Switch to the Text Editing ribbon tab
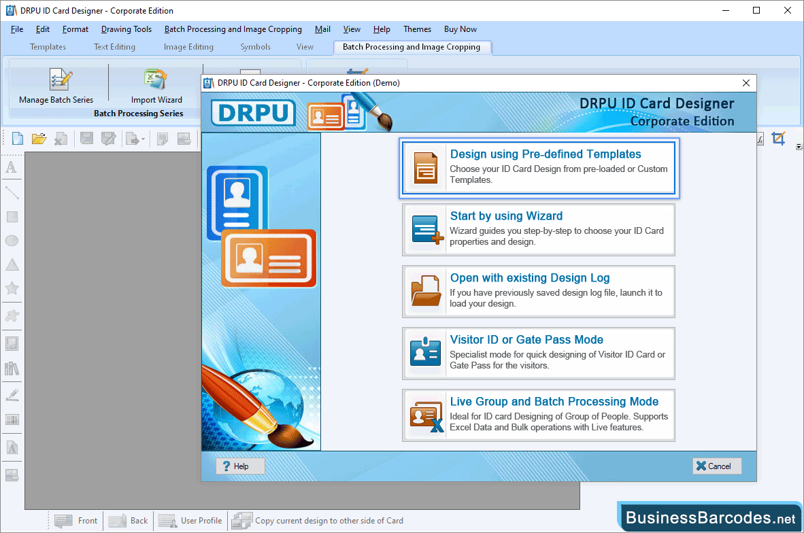The height and width of the screenshot is (533, 804). pyautogui.click(x=114, y=47)
